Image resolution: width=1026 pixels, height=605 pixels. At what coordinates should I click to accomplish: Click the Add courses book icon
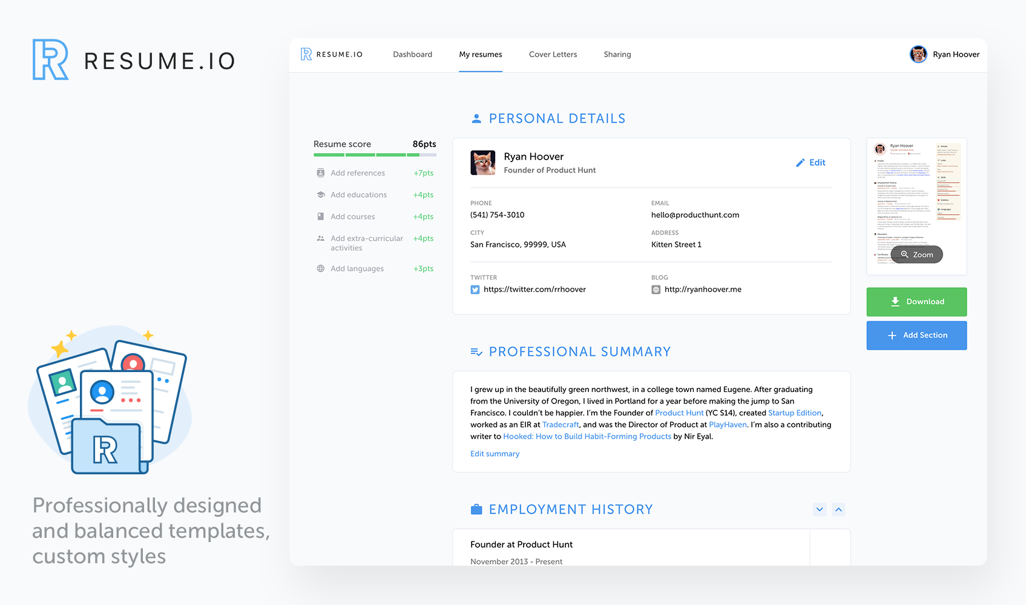[320, 216]
